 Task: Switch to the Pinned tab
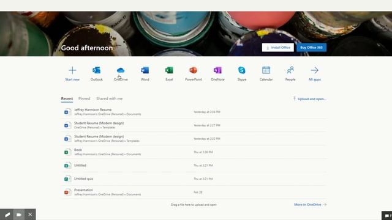point(85,98)
